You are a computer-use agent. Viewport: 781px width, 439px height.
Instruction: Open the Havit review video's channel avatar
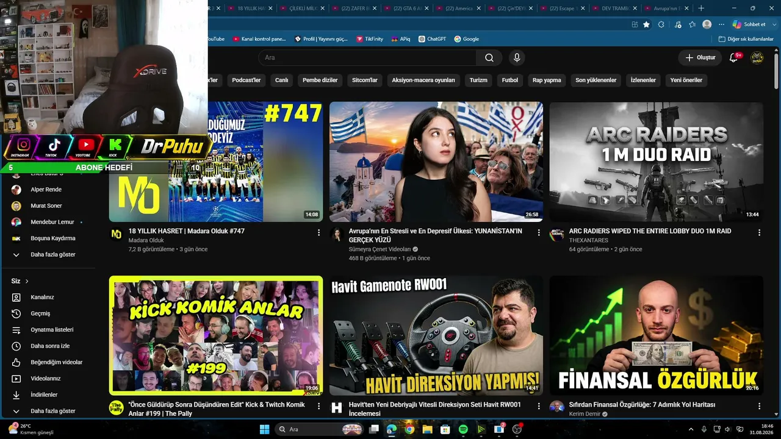click(336, 407)
